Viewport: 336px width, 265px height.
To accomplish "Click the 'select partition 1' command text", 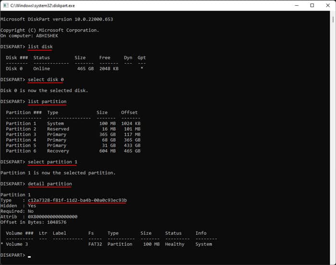I will click(x=52, y=162).
